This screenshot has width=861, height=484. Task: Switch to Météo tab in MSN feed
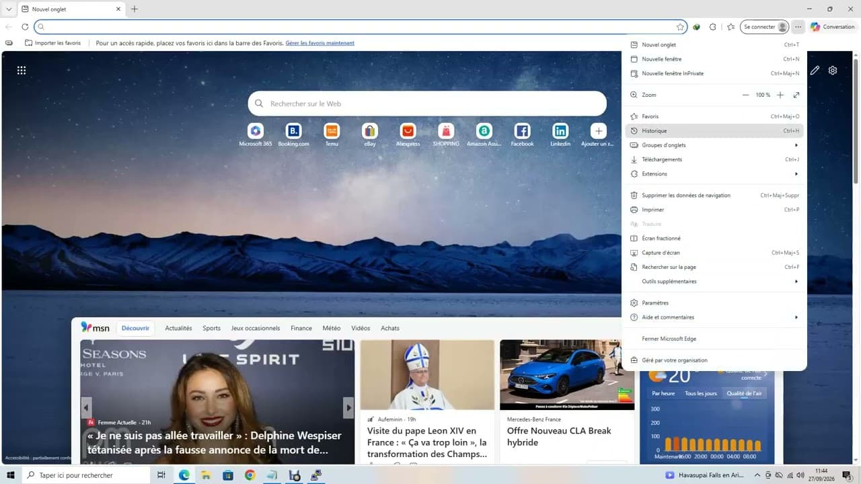pyautogui.click(x=331, y=328)
